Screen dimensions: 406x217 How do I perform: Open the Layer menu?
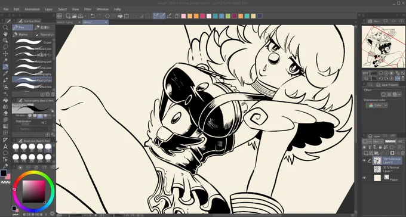[49, 9]
